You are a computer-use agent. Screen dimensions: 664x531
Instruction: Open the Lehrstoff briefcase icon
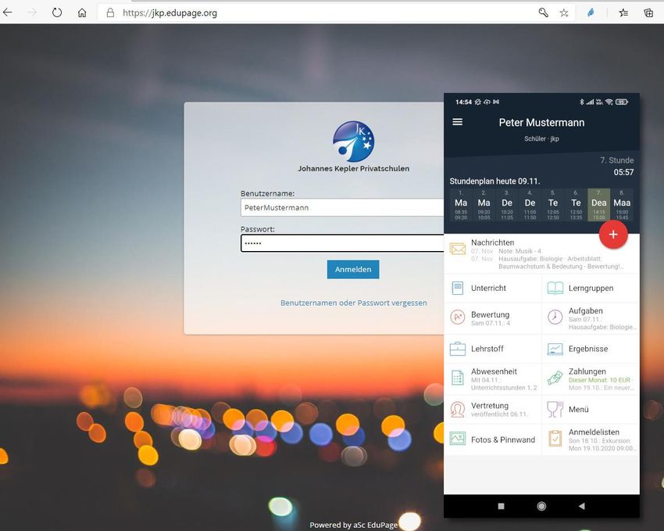(x=458, y=349)
